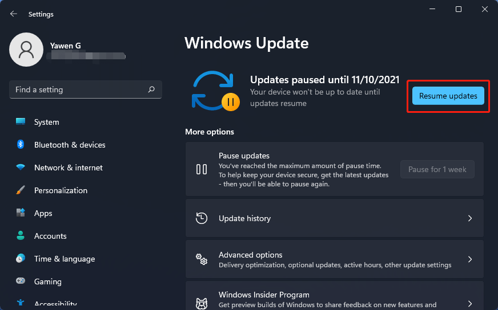Expand Windows Insider Program chevron arrow

coord(470,303)
